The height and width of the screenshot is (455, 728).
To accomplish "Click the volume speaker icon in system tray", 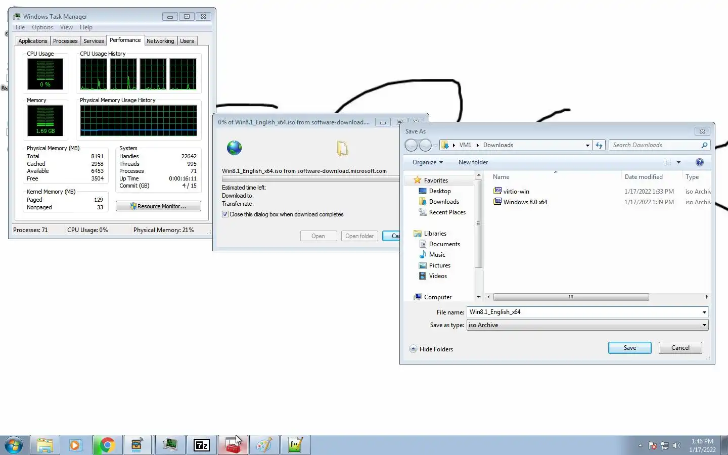I will 677,445.
